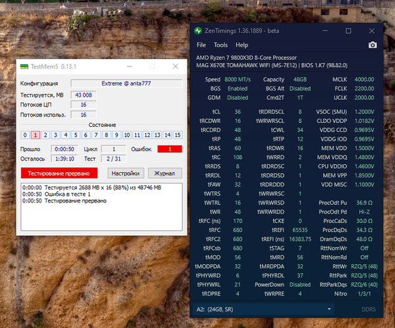Minimize the ZenTimings window

(x=325, y=31)
